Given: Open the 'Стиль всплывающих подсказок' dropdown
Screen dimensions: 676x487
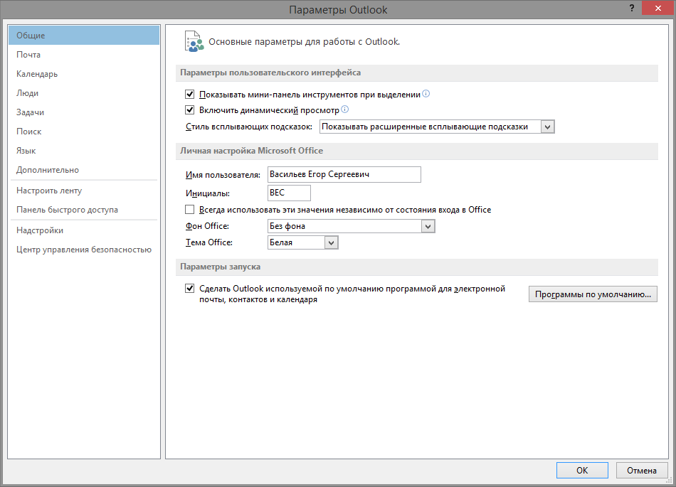Looking at the screenshot, I should (x=437, y=127).
